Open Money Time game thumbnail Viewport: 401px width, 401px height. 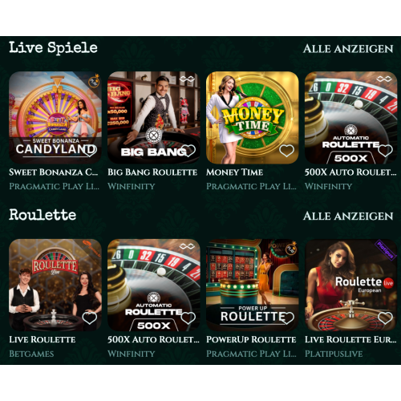point(253,118)
